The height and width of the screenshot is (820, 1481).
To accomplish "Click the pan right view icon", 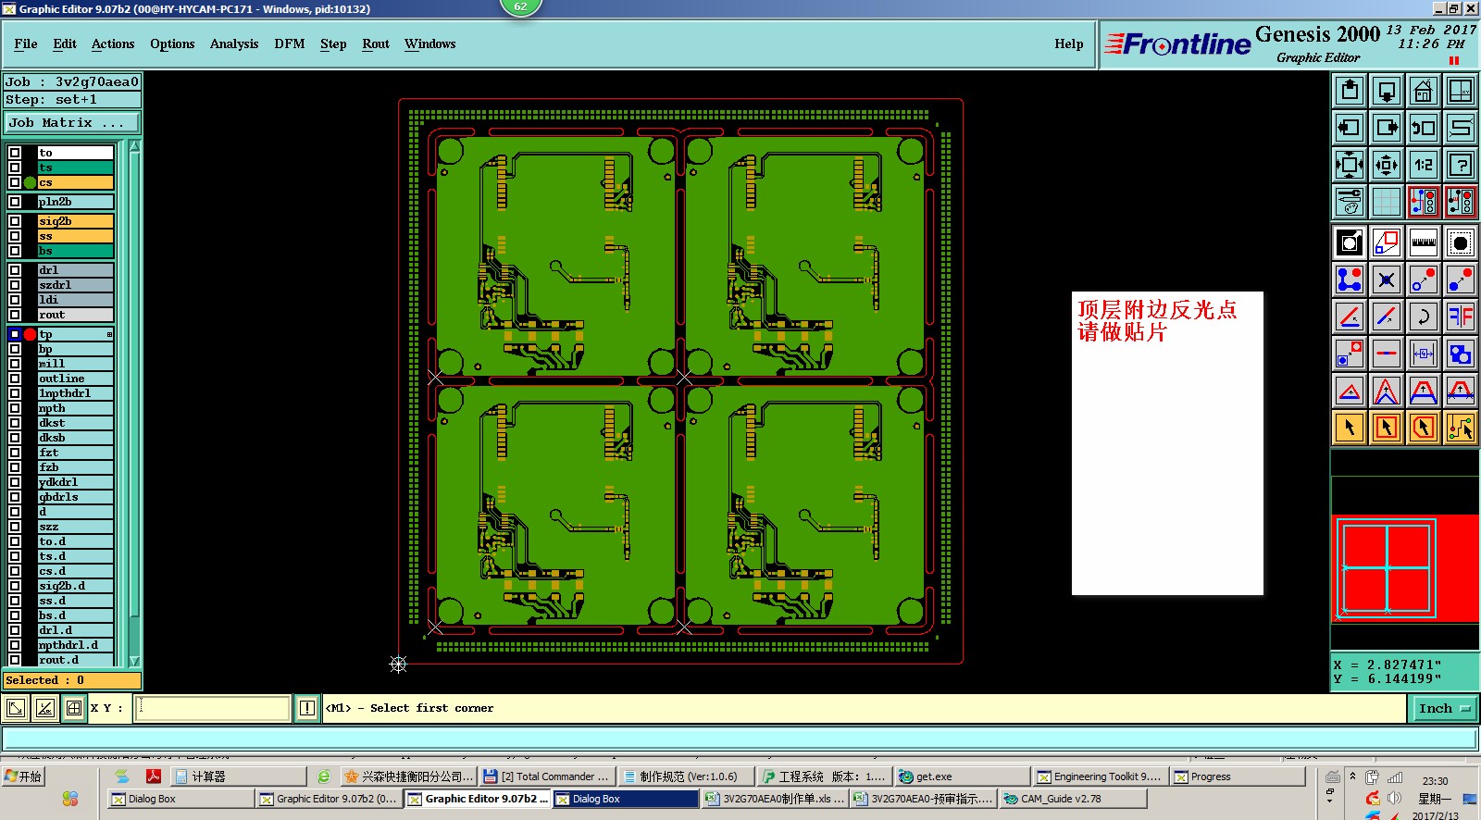I will (x=1387, y=128).
